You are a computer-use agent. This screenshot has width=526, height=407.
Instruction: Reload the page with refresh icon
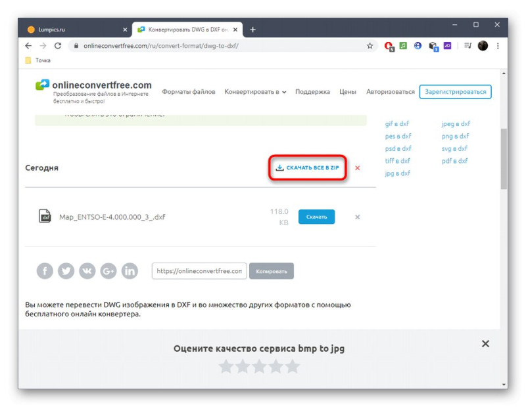[58, 46]
